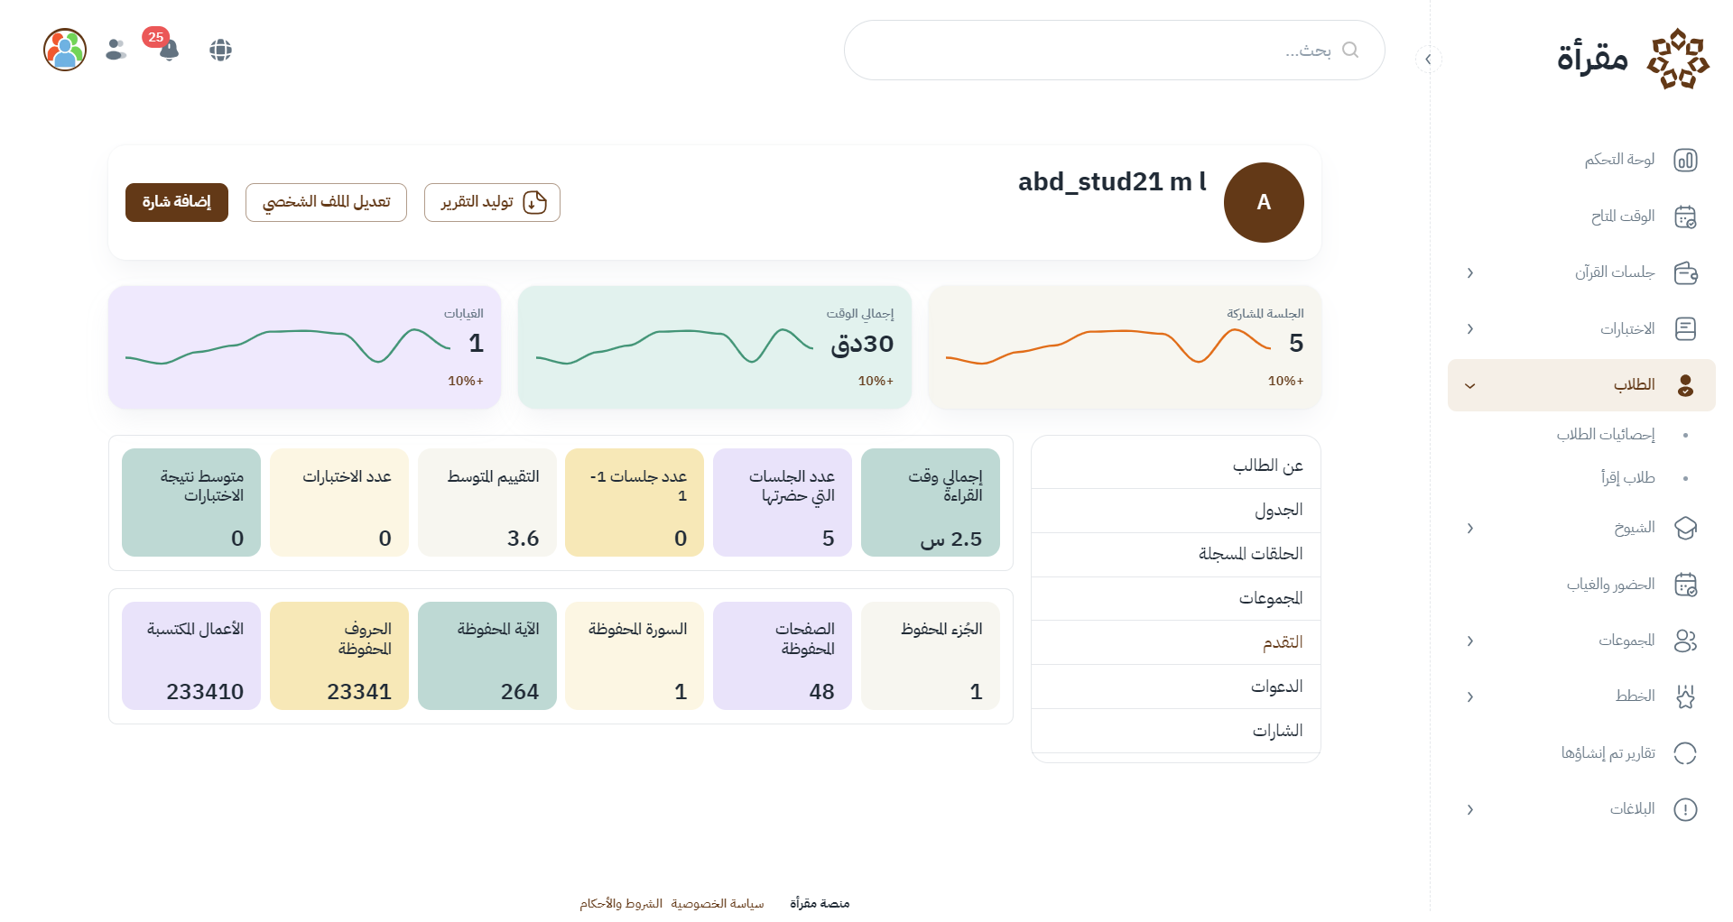Click the notifications bell icon
Image resolution: width=1733 pixels, height=922 pixels.
click(169, 51)
